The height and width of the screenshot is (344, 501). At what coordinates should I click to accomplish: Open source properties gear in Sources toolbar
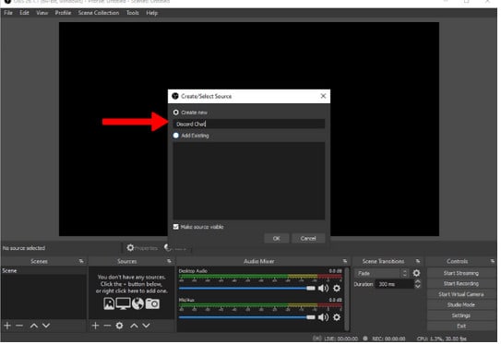[120, 326]
